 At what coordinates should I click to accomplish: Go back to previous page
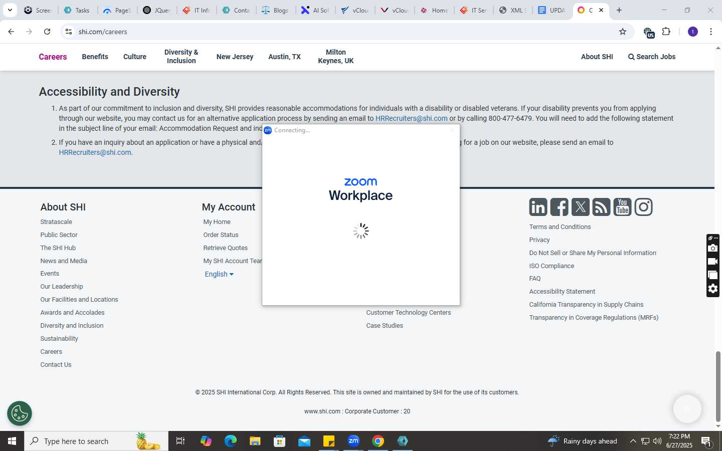coord(11,32)
